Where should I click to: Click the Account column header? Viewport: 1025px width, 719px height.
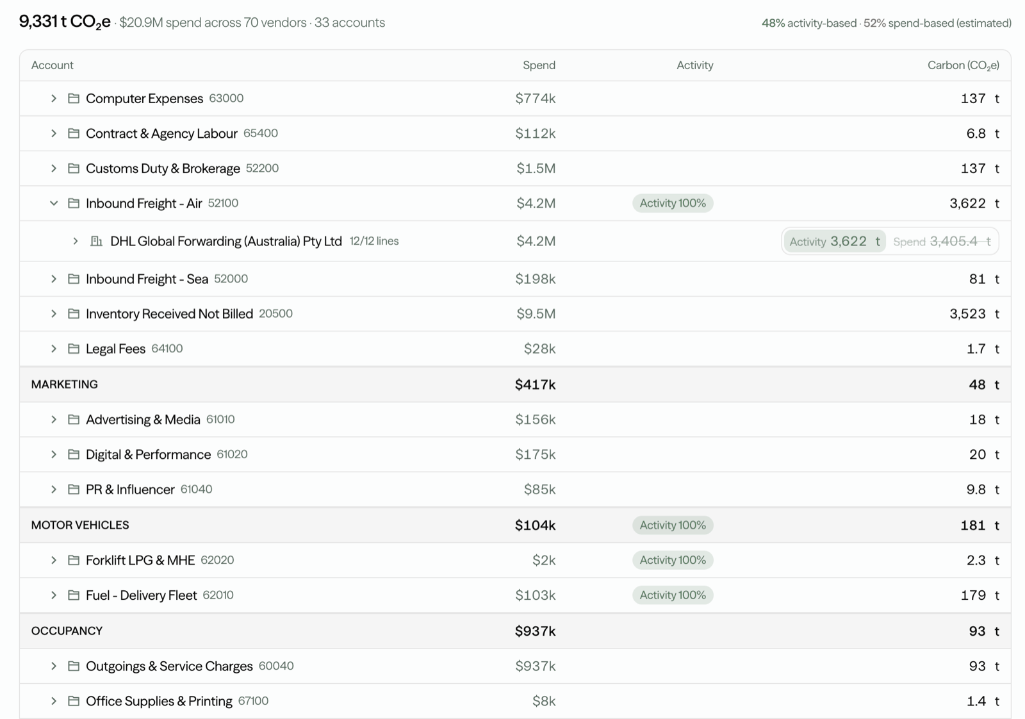tap(53, 65)
